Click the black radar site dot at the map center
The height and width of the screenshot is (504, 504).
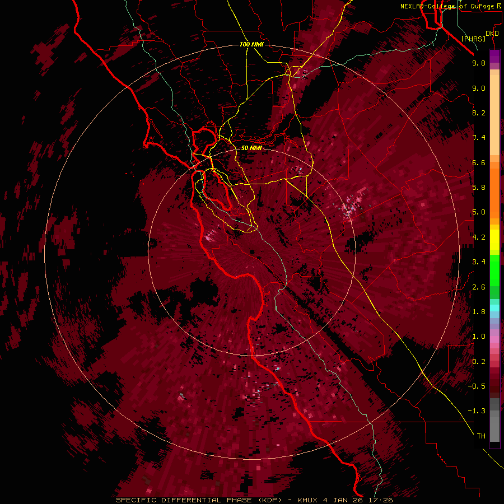pos(253,252)
